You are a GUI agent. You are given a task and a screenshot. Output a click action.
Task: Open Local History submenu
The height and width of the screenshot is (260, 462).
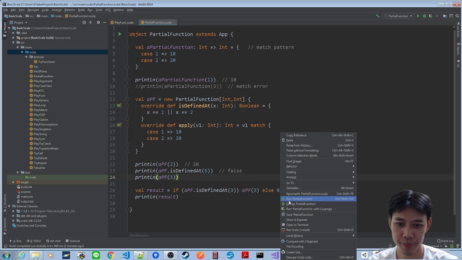click(318, 235)
